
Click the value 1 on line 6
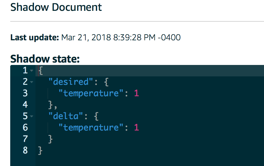(137, 128)
